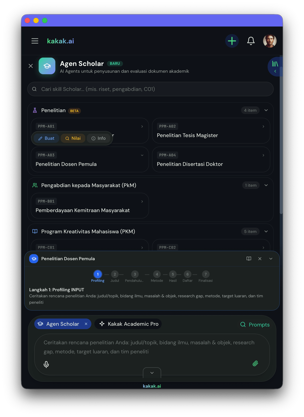
Task: Close the Agen Scholar panel with X
Action: [x=31, y=66]
